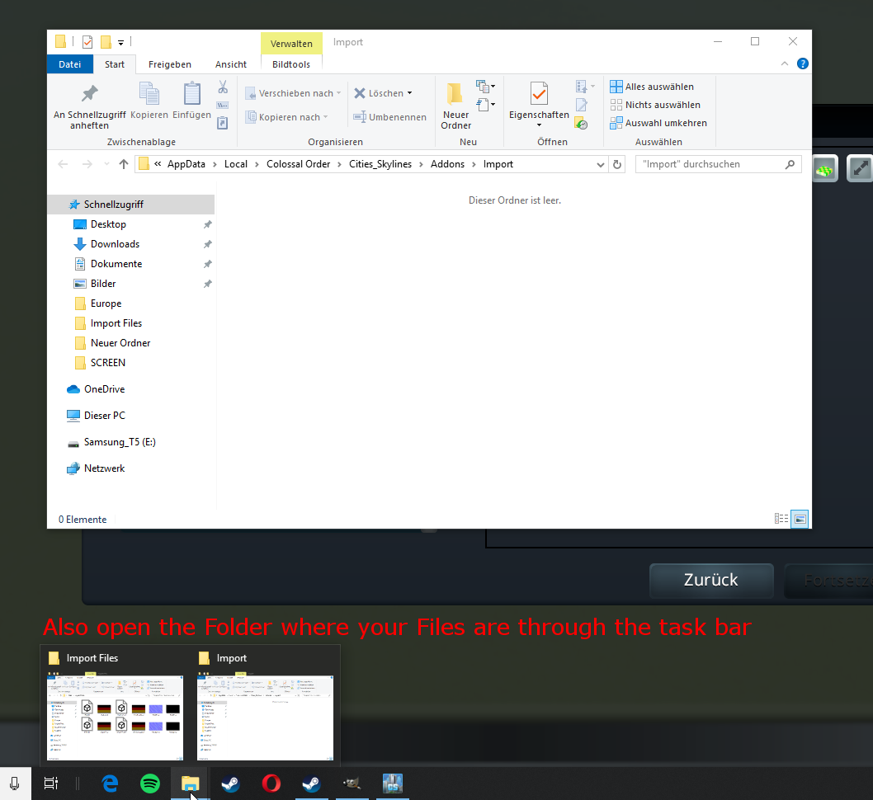Viewport: 873px width, 800px height.
Task: Open the Datei menu tab
Action: click(69, 64)
